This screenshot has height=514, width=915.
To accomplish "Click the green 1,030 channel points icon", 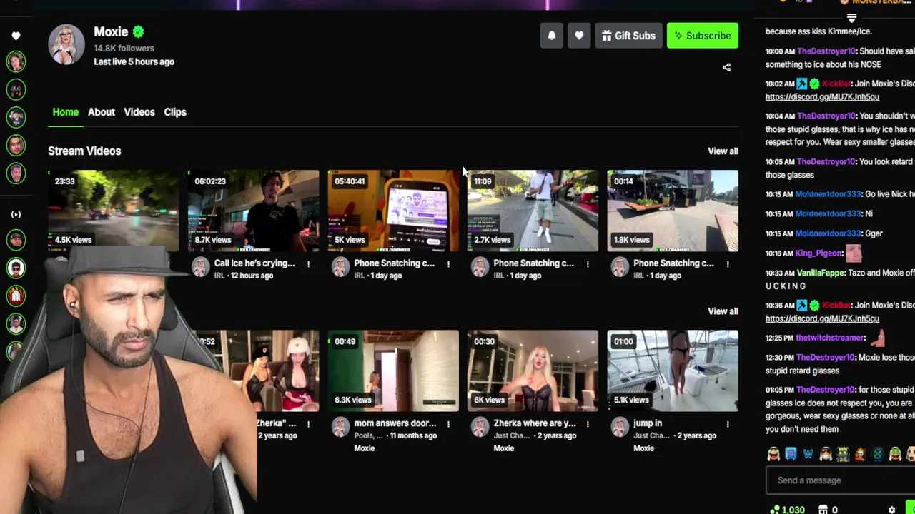I will [x=775, y=510].
